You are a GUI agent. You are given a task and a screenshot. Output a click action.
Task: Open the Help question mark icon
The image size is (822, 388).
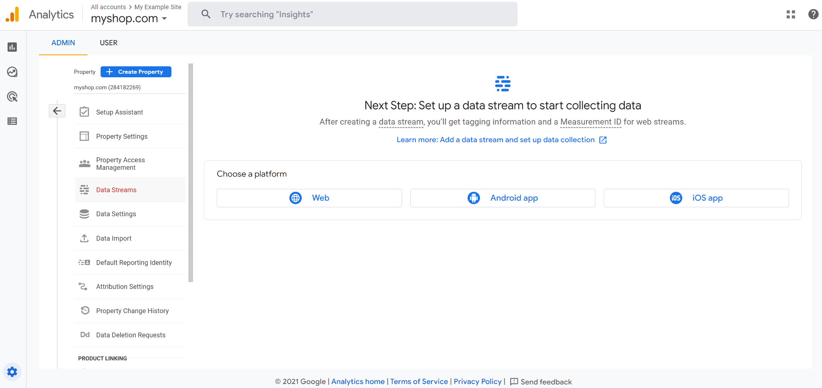[813, 14]
